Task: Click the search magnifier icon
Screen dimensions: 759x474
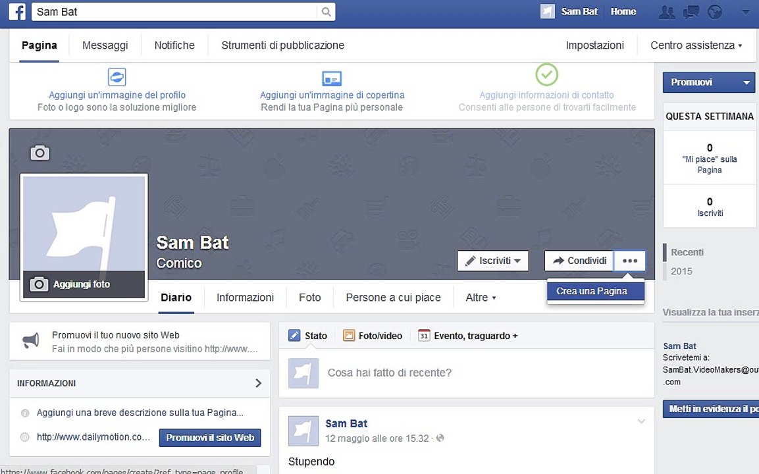Action: (327, 12)
